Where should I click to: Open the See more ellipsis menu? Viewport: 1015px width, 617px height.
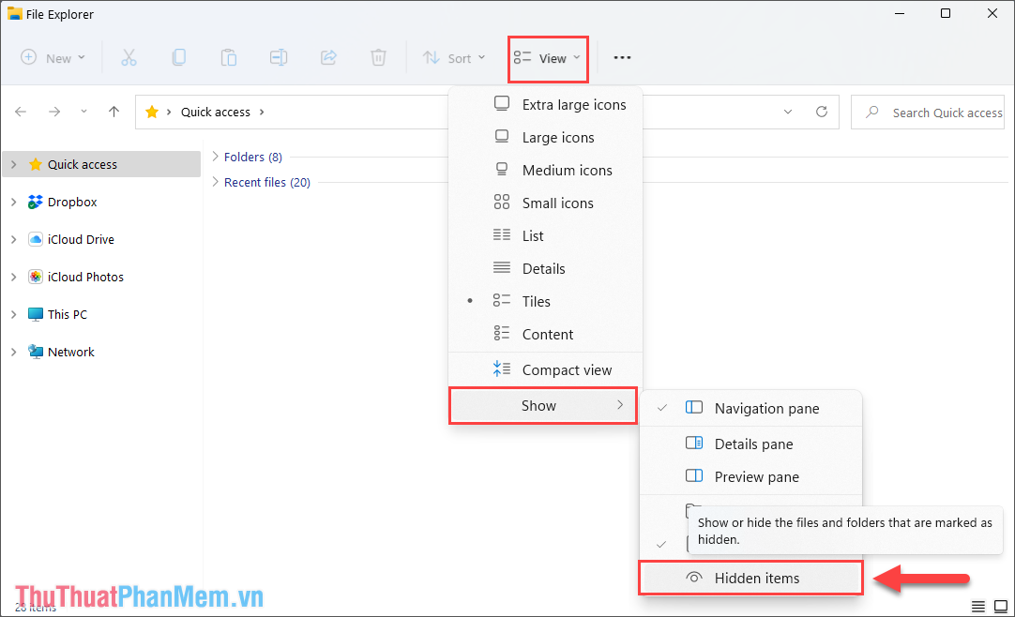(x=622, y=57)
